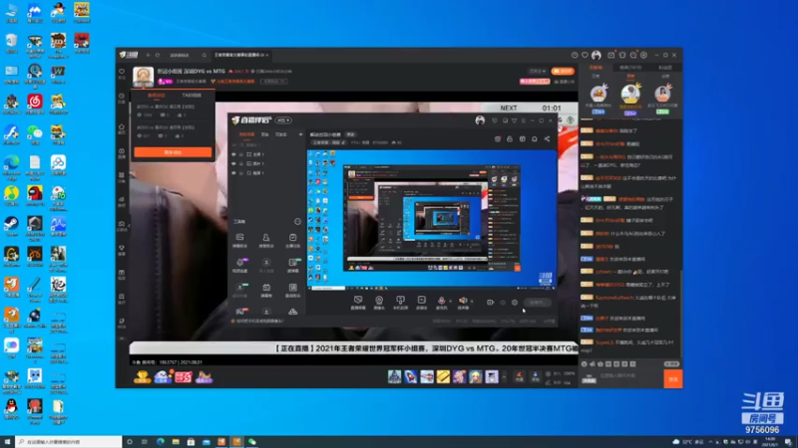Go back with the Douyu back arrow

tap(148, 55)
